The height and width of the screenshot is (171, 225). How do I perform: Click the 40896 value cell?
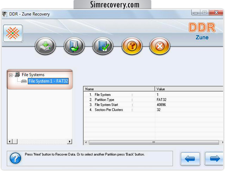[161, 105]
